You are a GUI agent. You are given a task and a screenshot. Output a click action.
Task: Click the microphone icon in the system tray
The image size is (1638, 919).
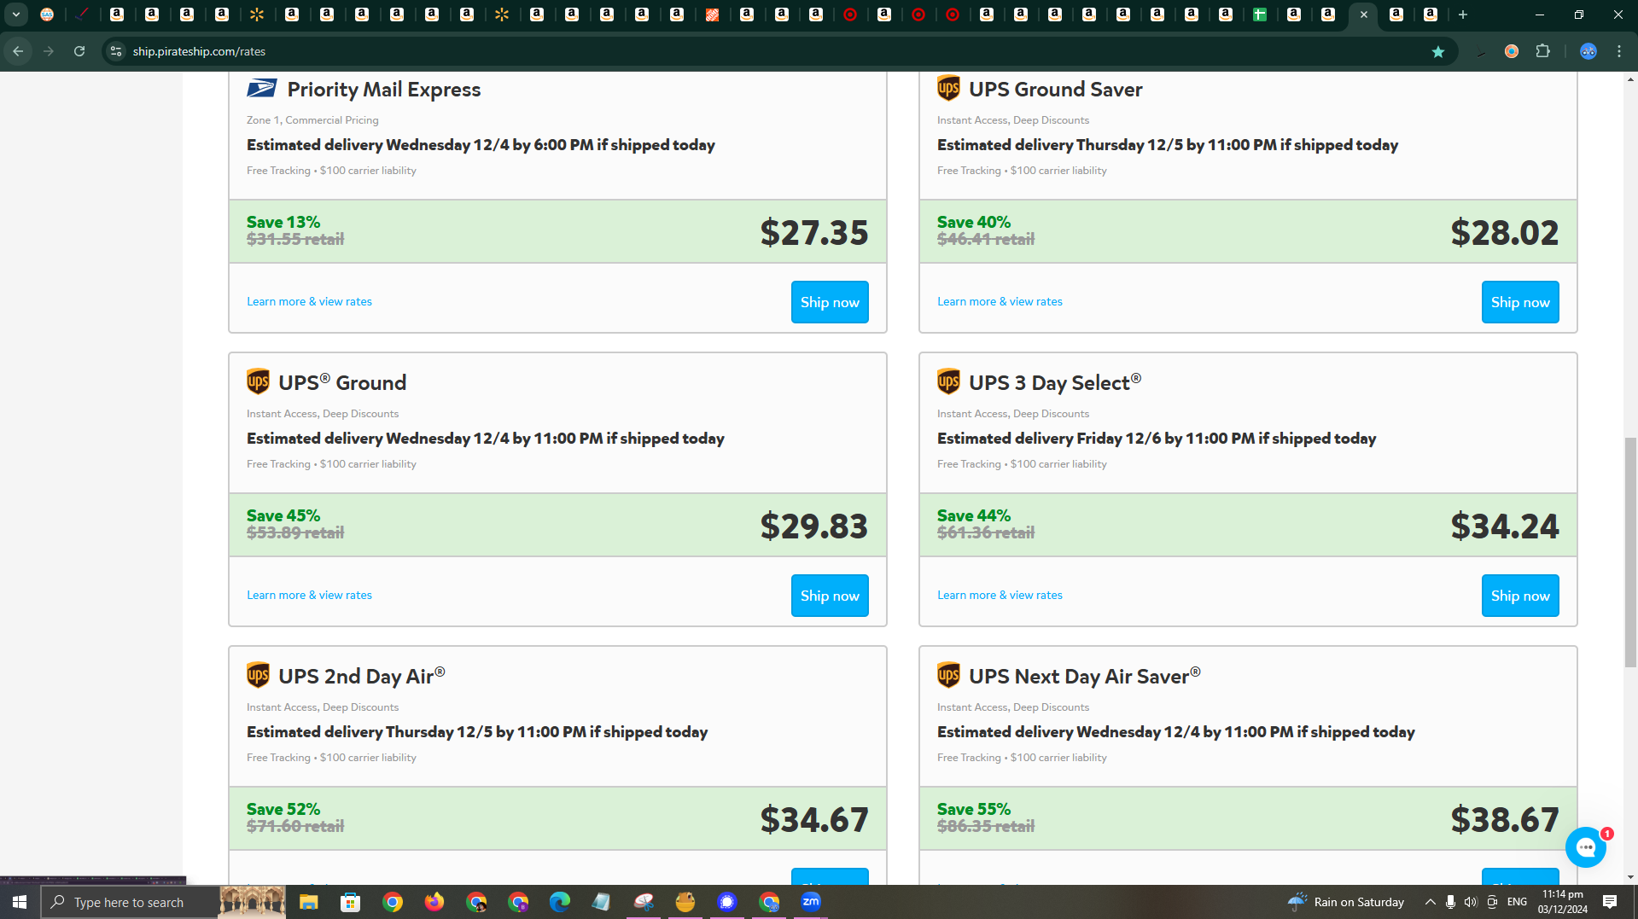pyautogui.click(x=1449, y=902)
